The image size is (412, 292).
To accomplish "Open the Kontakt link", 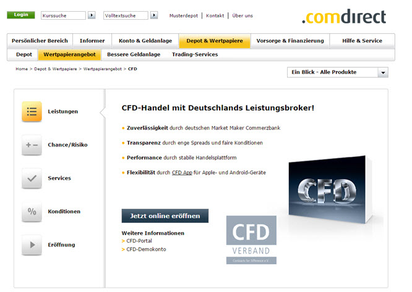I will tap(215, 15).
